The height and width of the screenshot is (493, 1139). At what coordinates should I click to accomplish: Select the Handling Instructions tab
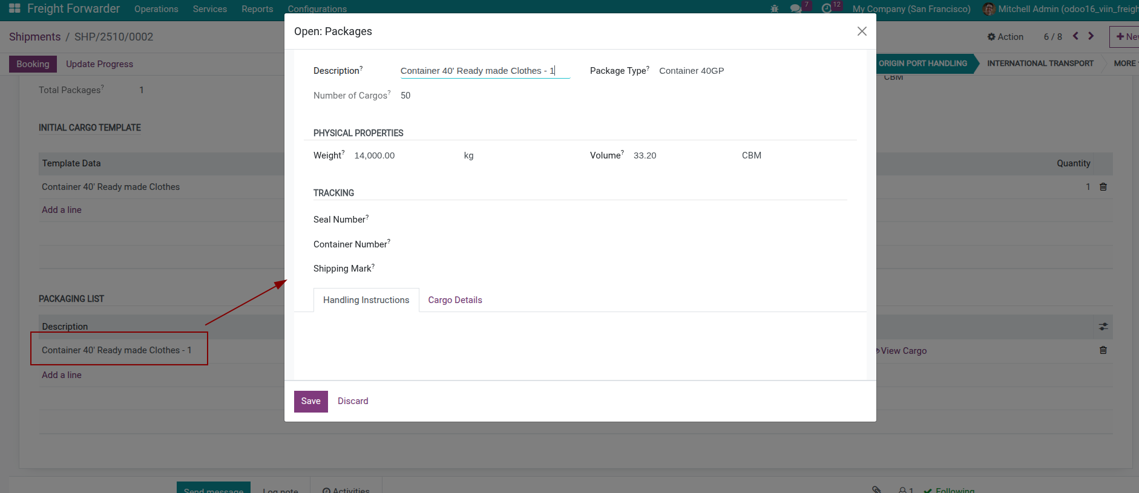tap(366, 300)
